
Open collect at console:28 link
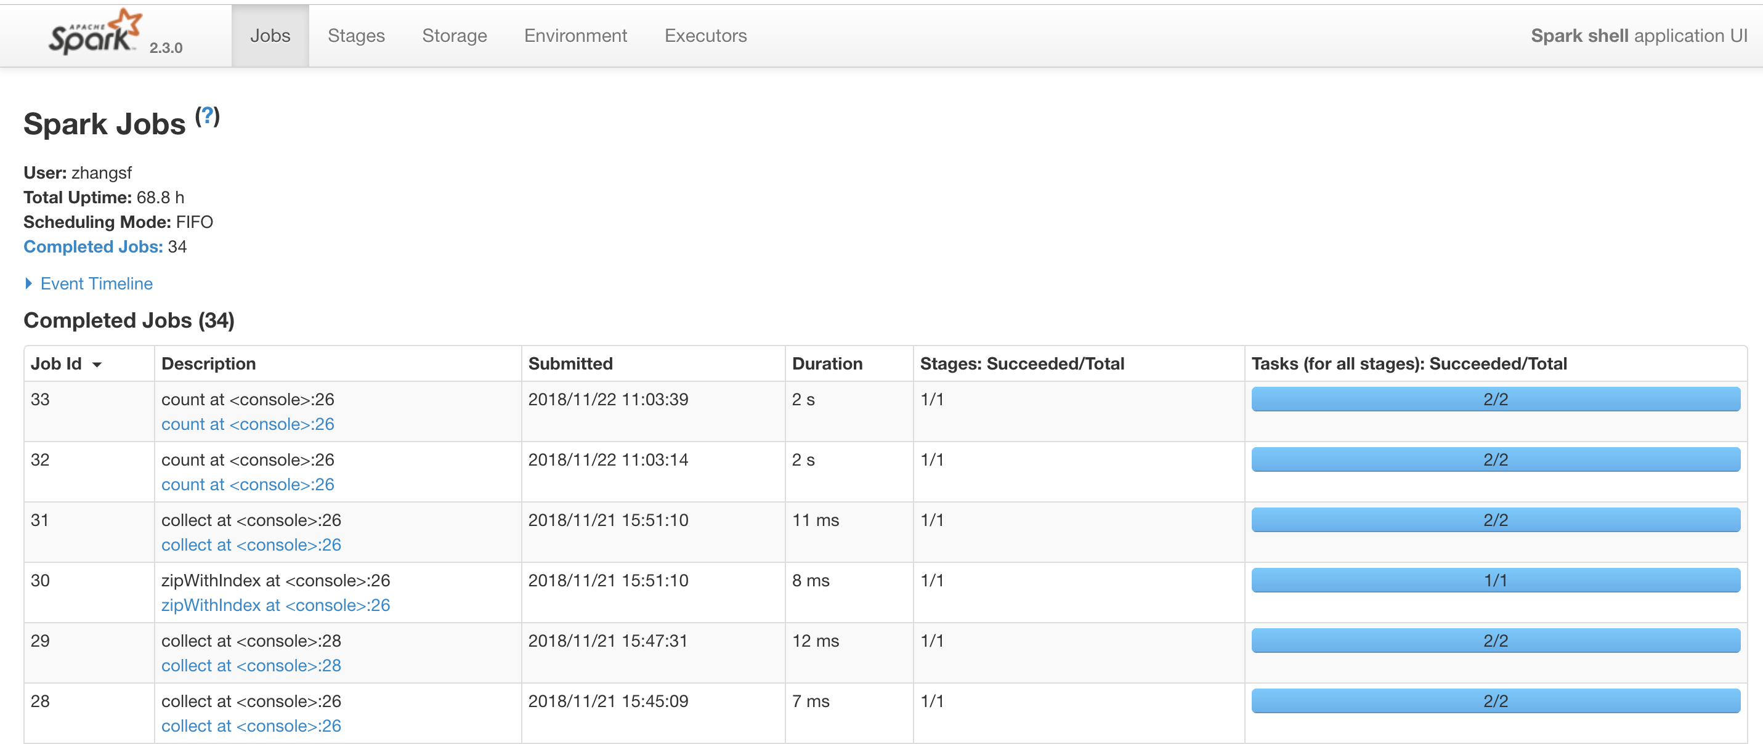(x=251, y=665)
